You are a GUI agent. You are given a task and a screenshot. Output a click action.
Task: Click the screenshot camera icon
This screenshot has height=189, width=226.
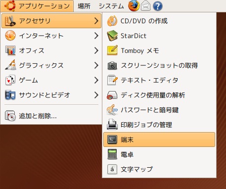(112, 65)
